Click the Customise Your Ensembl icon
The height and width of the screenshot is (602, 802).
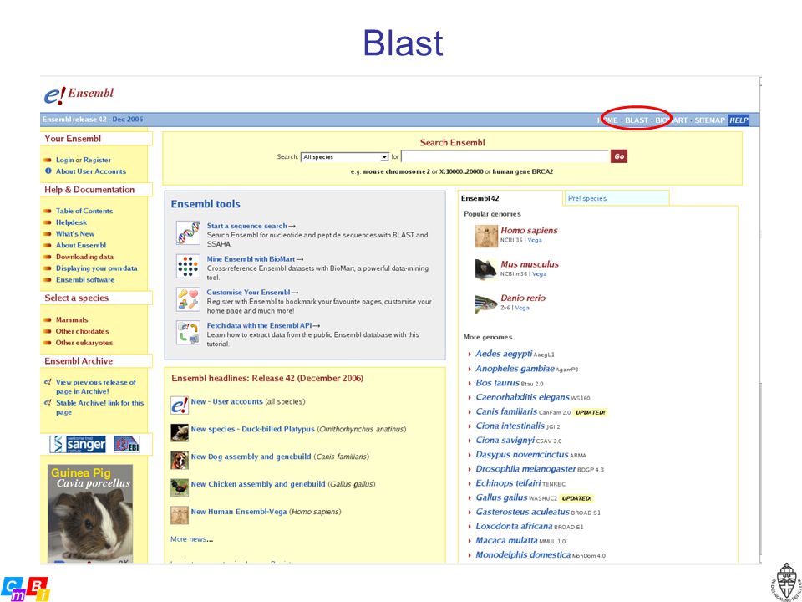click(188, 299)
